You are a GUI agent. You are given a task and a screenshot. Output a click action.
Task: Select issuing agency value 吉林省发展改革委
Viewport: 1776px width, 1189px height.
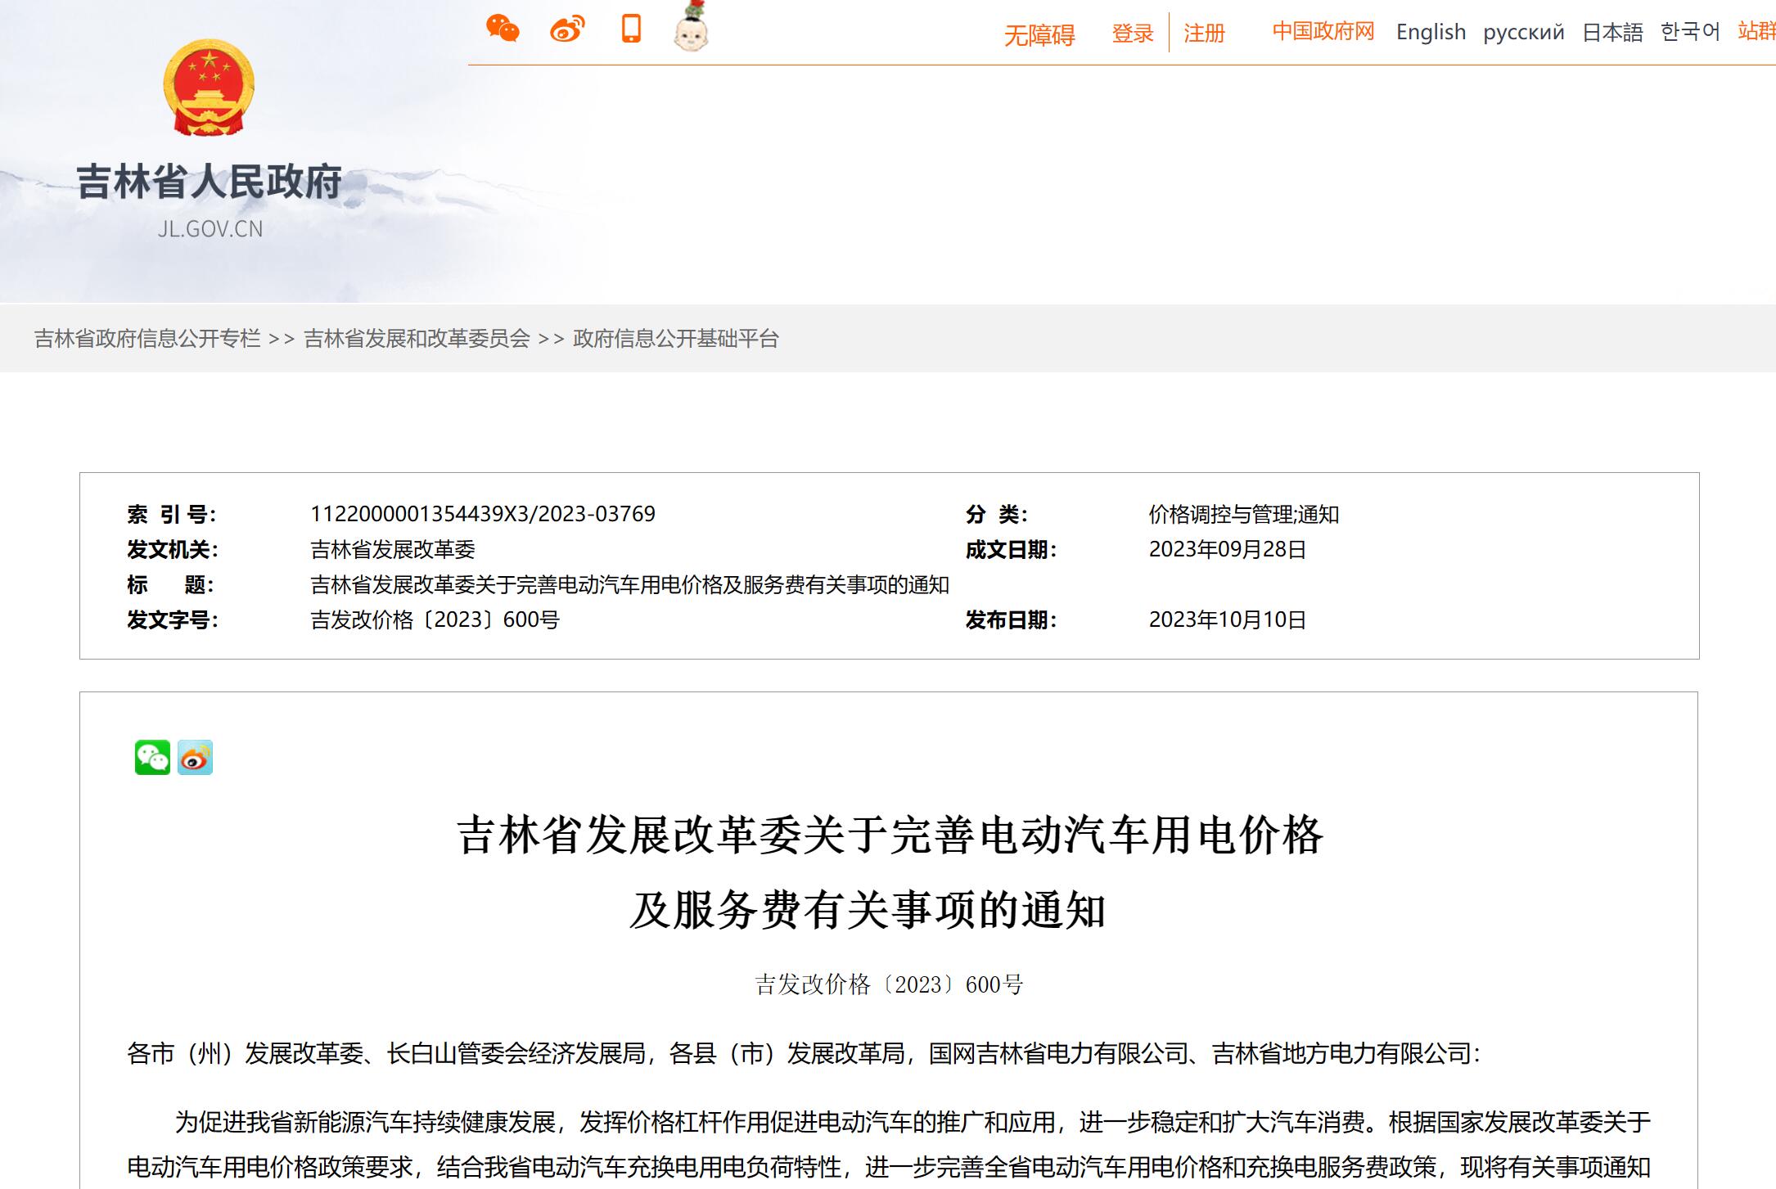point(393,549)
